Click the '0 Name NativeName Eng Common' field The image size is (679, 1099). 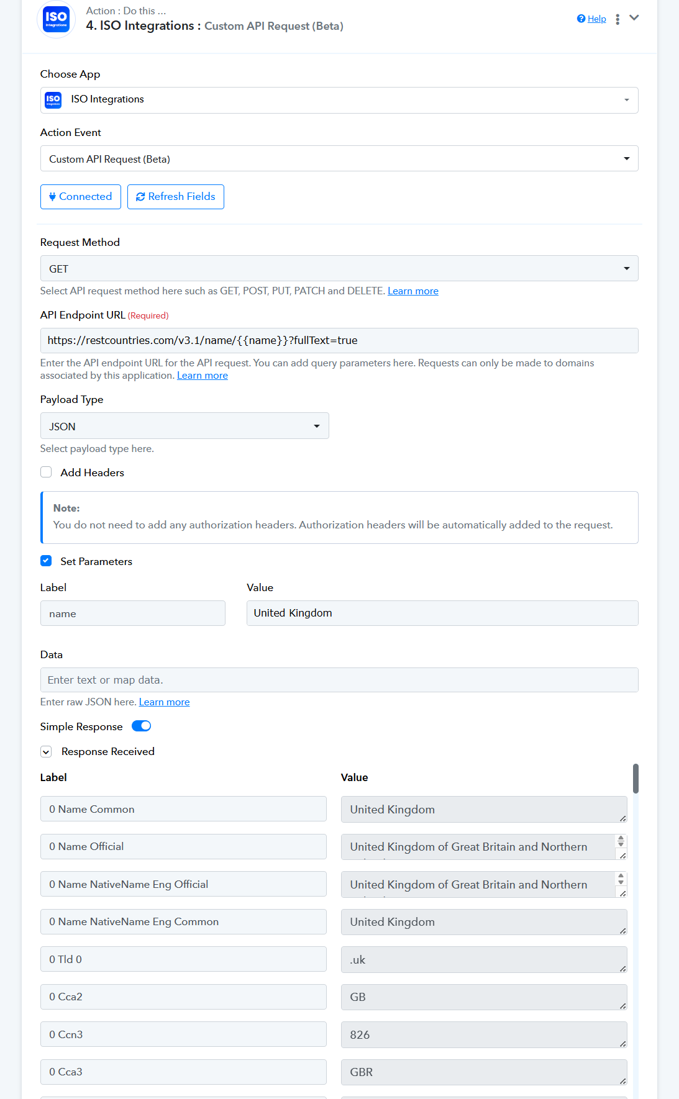pos(183,921)
